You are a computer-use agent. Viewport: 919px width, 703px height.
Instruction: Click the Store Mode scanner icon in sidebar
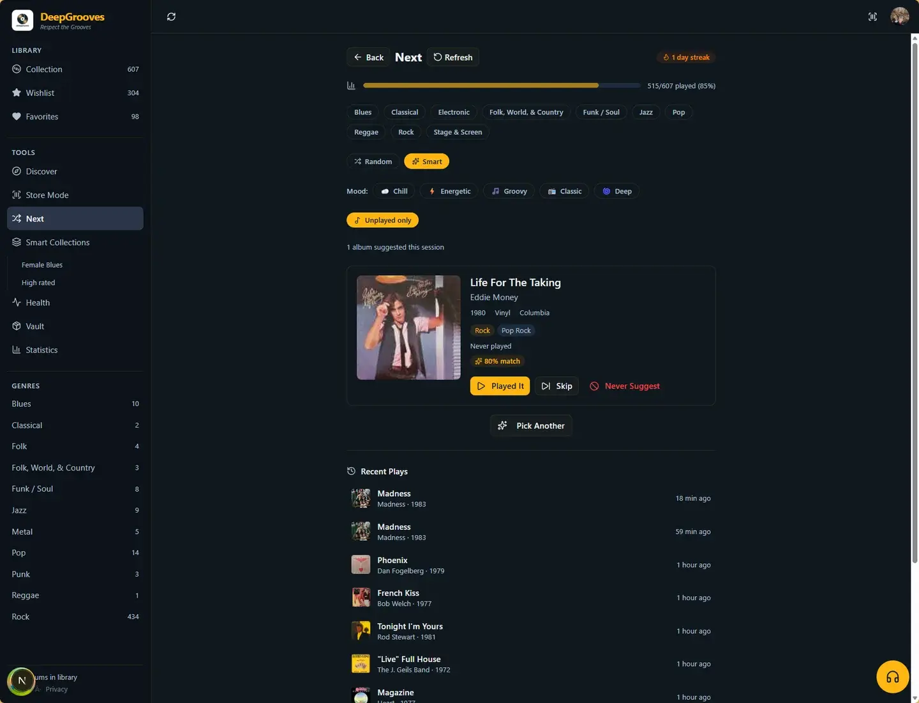(x=17, y=195)
